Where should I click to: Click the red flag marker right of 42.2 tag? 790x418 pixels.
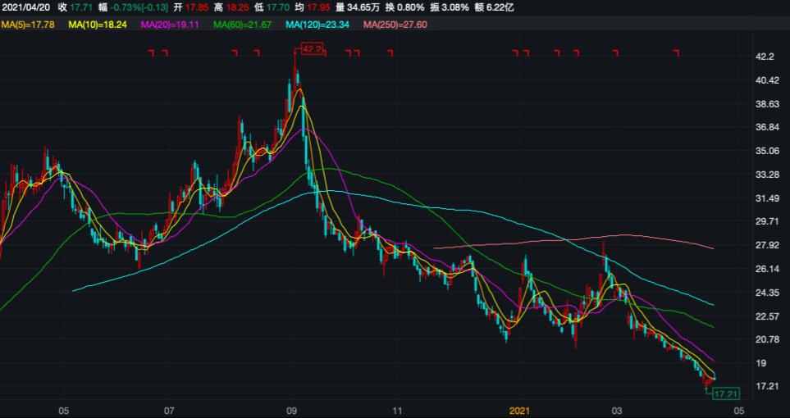point(325,53)
